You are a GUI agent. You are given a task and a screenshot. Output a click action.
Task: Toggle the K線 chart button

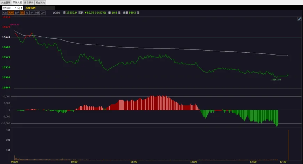5,13
